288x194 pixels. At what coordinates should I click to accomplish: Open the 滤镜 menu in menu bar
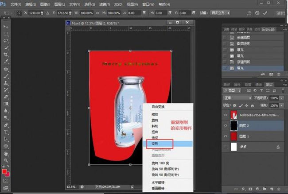click(x=104, y=4)
